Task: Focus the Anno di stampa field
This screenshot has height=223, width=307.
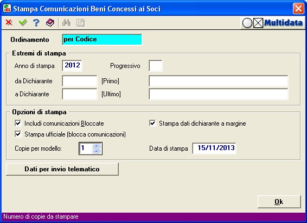Action: [x=72, y=65]
